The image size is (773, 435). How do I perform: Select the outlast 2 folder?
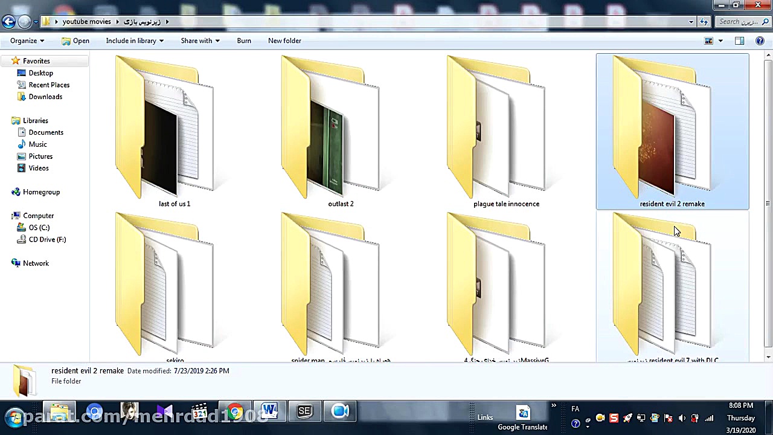(341, 131)
